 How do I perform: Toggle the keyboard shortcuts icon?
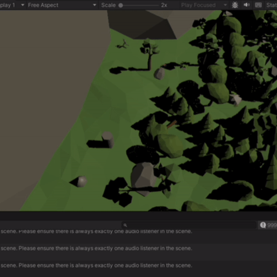click(x=258, y=5)
